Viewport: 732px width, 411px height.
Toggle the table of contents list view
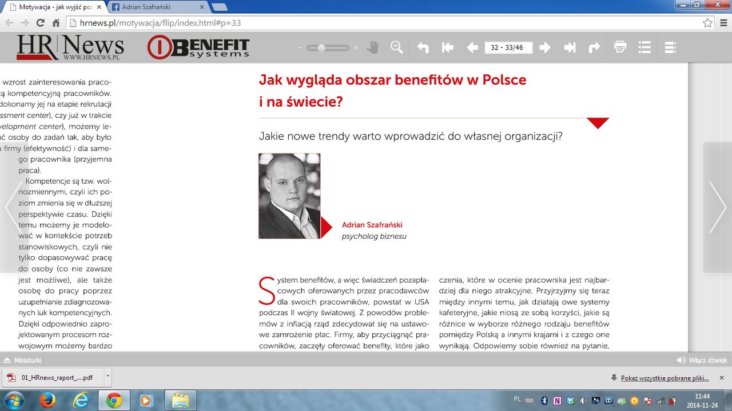click(x=645, y=47)
